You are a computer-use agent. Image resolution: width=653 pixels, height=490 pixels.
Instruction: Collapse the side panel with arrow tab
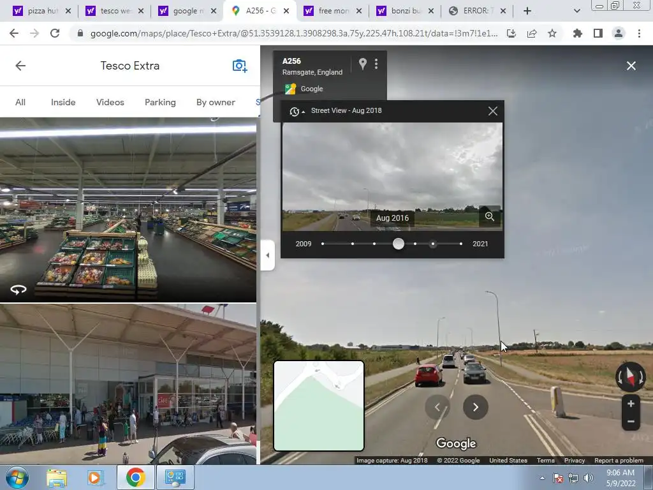pos(268,255)
